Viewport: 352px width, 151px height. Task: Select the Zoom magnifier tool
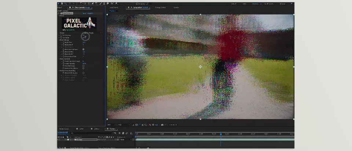[x=65, y=4]
